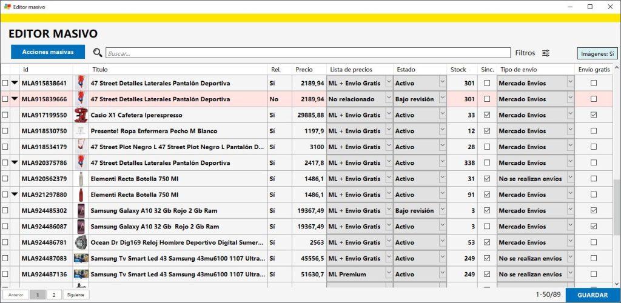Viewport: 621px width, 303px height.
Task: Expand variations arrow for MLA921297880
Action: tap(15, 195)
